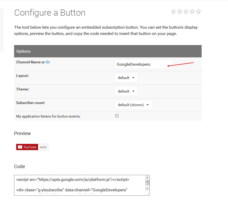Rate the page one star
228x202 pixels.
[x=173, y=11]
